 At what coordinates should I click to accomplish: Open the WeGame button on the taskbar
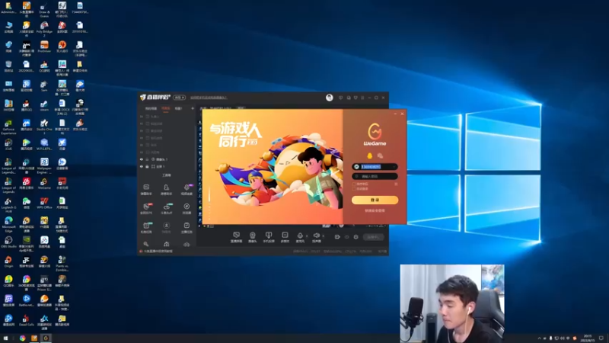pyautogui.click(x=46, y=338)
